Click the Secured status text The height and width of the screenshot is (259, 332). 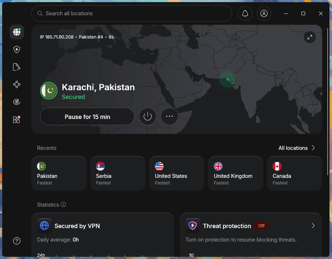(73, 97)
